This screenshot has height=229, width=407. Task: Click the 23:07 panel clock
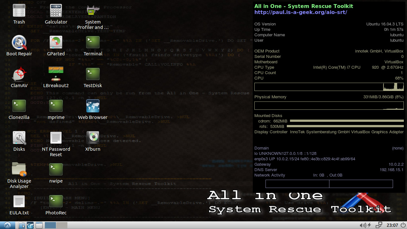392,225
